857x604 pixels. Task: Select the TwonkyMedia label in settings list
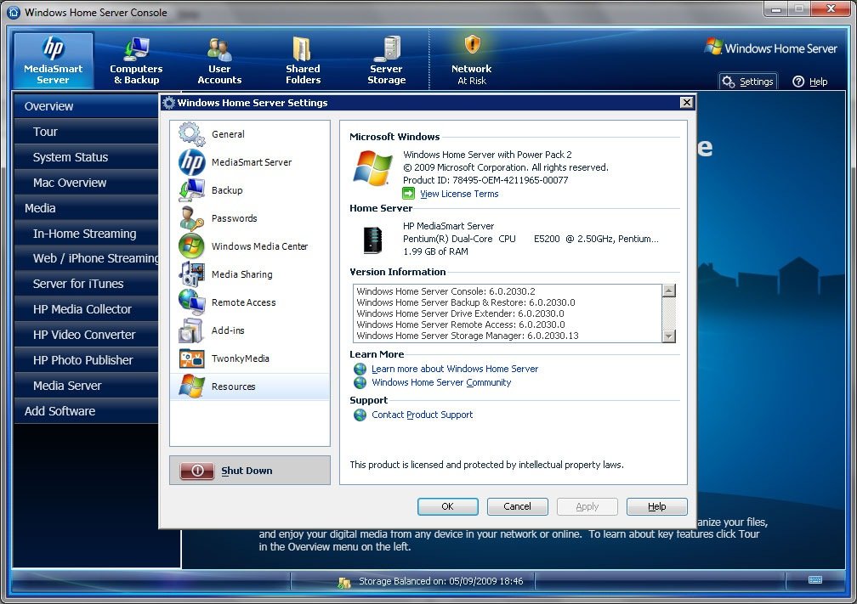click(241, 358)
